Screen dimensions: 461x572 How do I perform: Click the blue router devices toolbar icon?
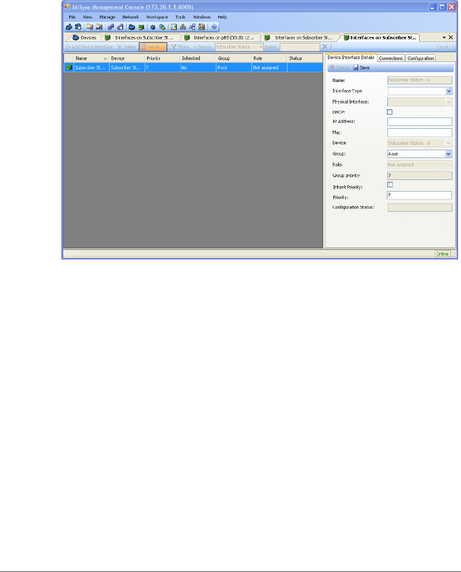pyautogui.click(x=69, y=27)
